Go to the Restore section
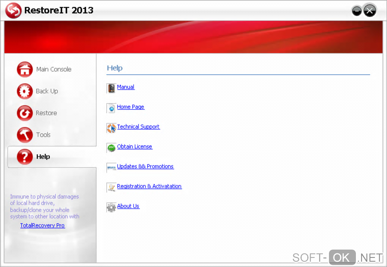 pyautogui.click(x=46, y=113)
